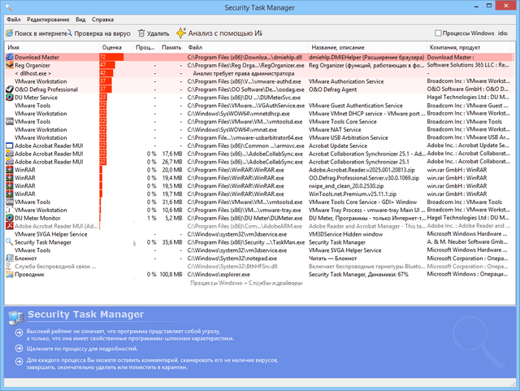Select the Reg Organizer icon in list
Screen dimensions: 520x391
pos(8,66)
